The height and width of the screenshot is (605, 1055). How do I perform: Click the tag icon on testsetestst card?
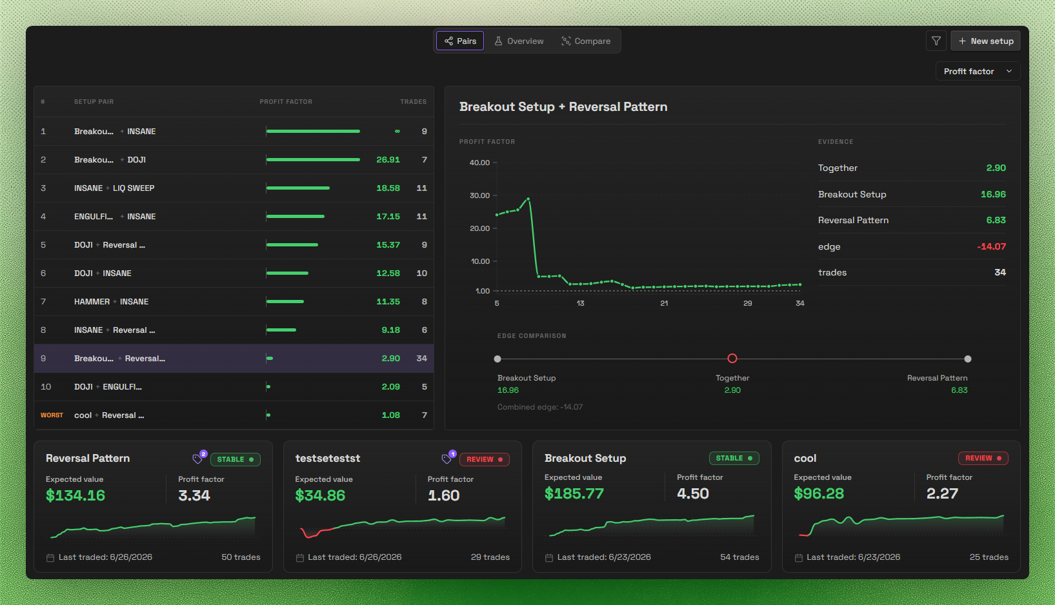[447, 459]
